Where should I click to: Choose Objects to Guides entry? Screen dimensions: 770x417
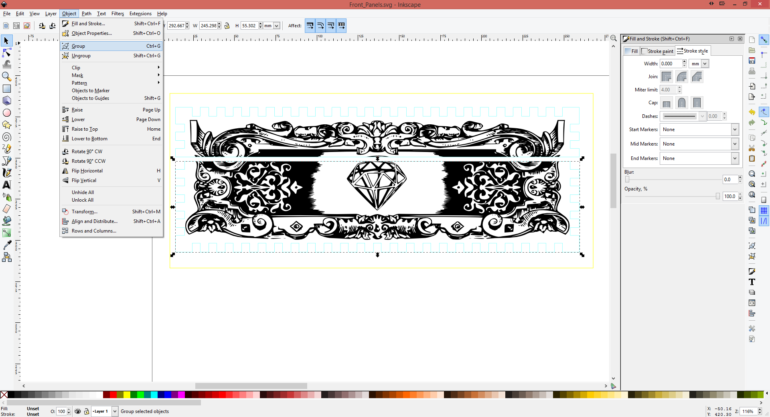click(111, 98)
